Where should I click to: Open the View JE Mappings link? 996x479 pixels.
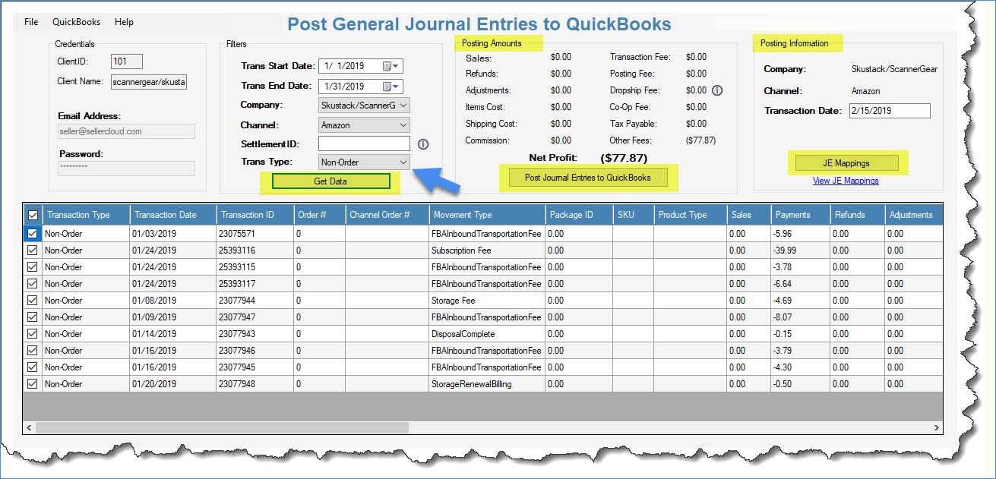[846, 181]
